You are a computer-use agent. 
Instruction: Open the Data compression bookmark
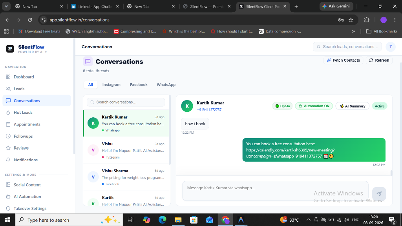pyautogui.click(x=280, y=31)
